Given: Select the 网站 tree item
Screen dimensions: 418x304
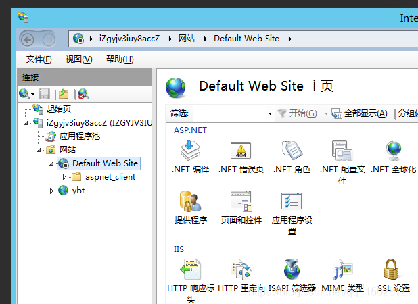Looking at the screenshot, I should [x=61, y=150].
